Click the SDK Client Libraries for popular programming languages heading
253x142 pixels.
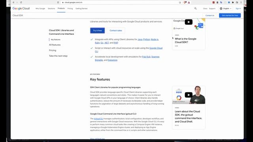115,88
